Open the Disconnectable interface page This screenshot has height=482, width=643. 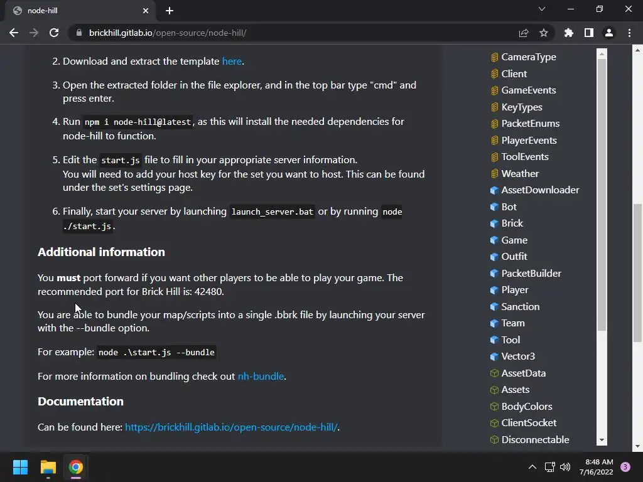point(535,440)
